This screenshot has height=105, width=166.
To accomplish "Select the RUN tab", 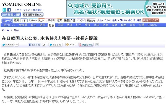I will tap(41, 20).
